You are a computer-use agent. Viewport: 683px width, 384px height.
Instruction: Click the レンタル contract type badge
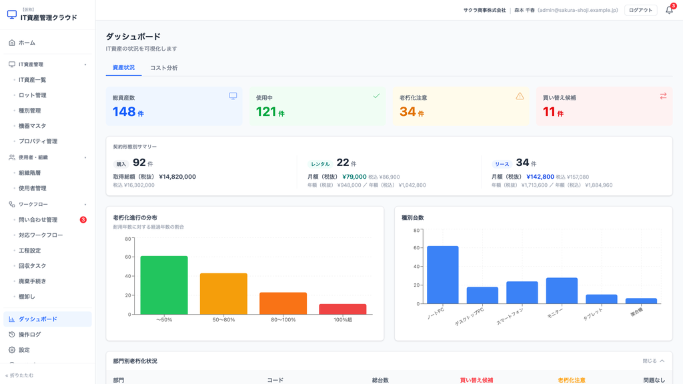coord(320,164)
